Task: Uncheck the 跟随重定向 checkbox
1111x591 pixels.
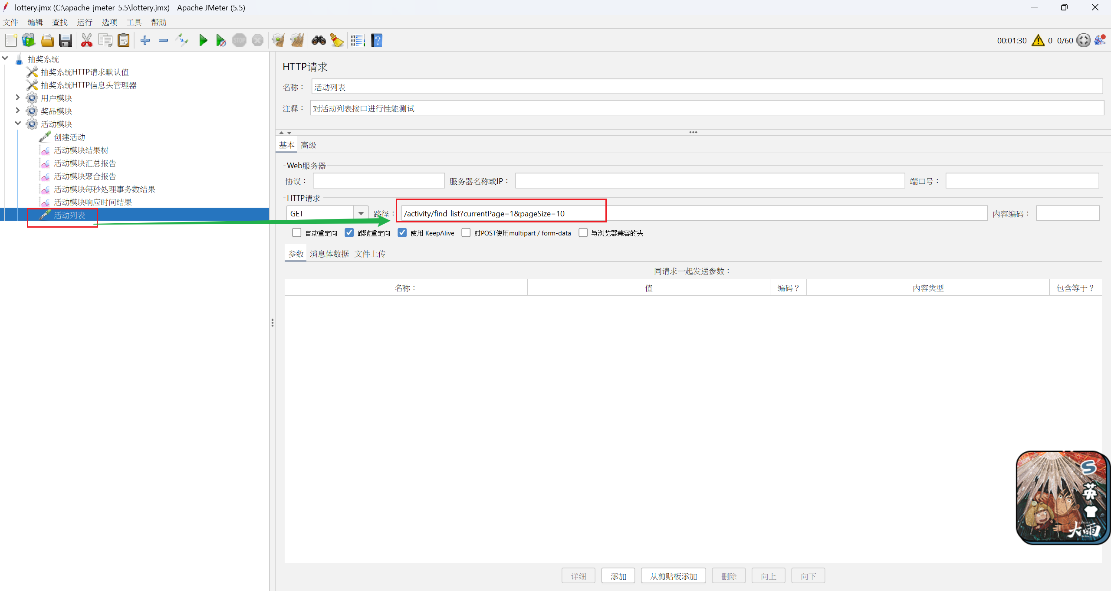Action: pos(349,233)
